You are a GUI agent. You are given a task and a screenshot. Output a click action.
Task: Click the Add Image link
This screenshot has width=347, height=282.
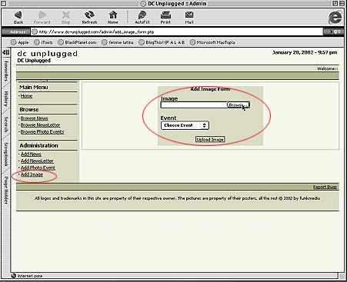point(32,174)
